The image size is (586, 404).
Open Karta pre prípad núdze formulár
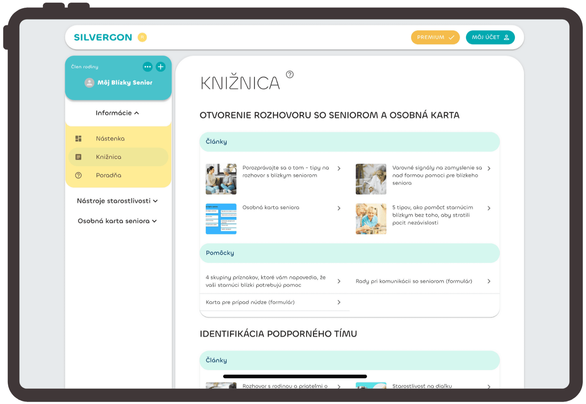(250, 302)
